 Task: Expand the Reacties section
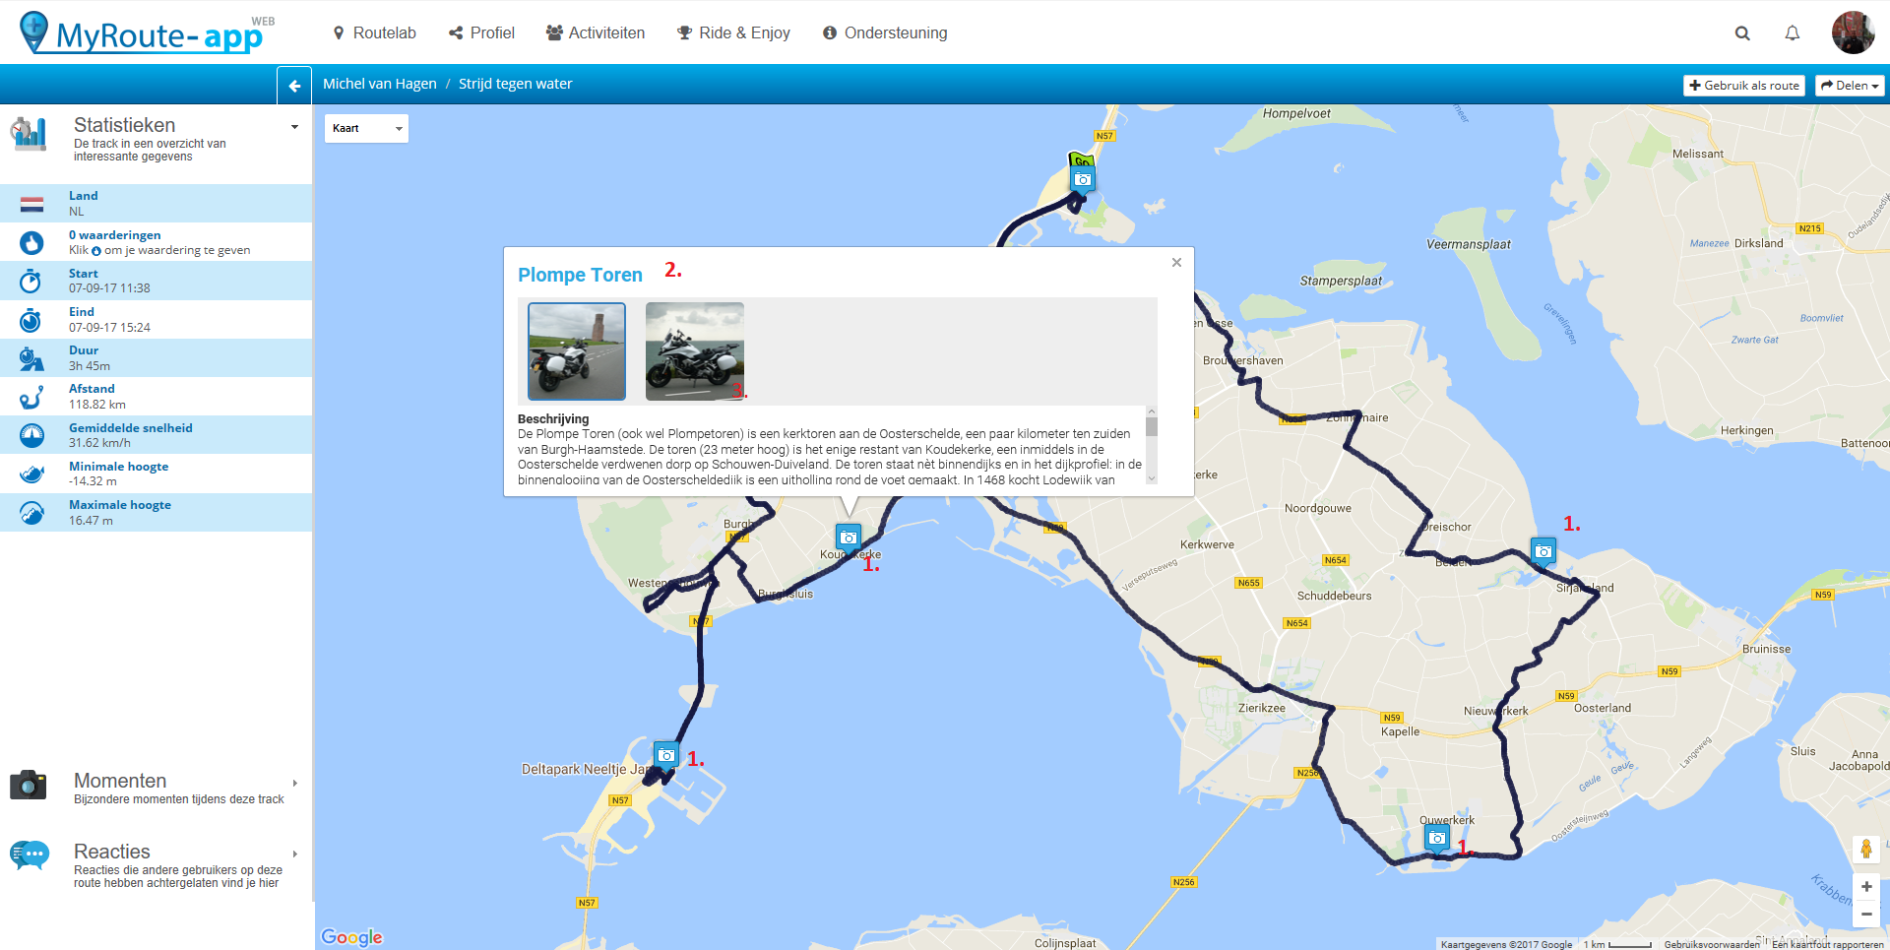pyautogui.click(x=294, y=854)
